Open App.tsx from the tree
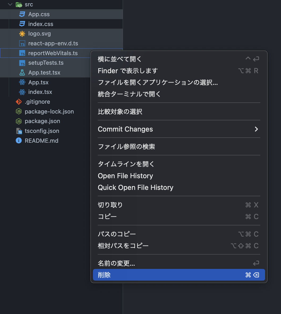281x314 pixels. (x=38, y=82)
